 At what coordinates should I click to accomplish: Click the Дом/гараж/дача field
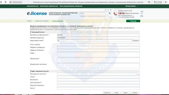coord(98,83)
